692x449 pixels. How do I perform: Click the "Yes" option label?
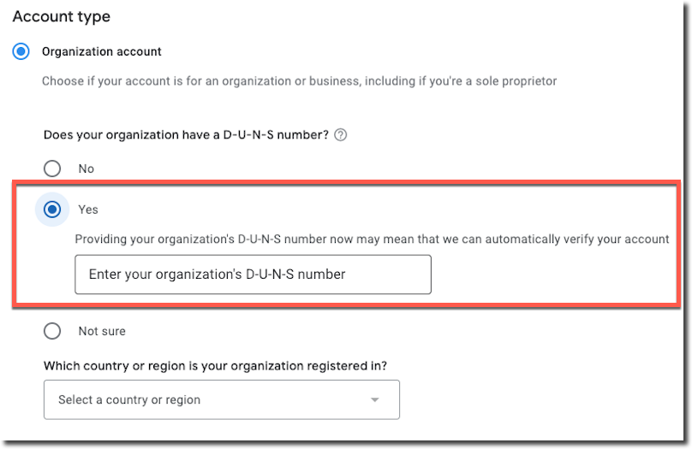tap(88, 210)
